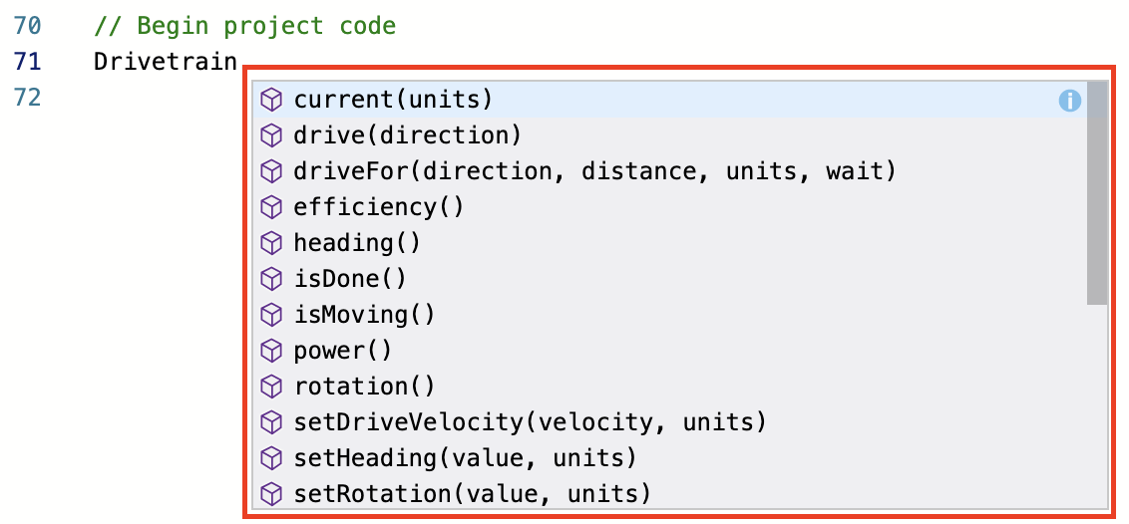
Task: Pick the driveFor(direction, distance, units, wait) entry
Action: (x=594, y=171)
